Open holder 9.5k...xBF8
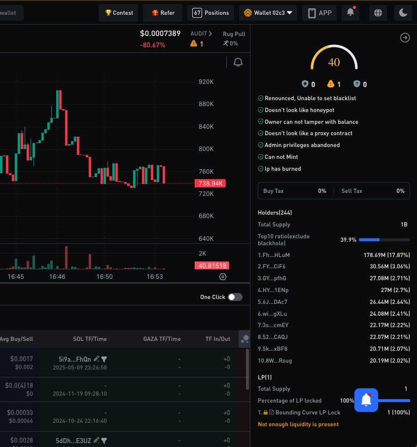 [273, 349]
